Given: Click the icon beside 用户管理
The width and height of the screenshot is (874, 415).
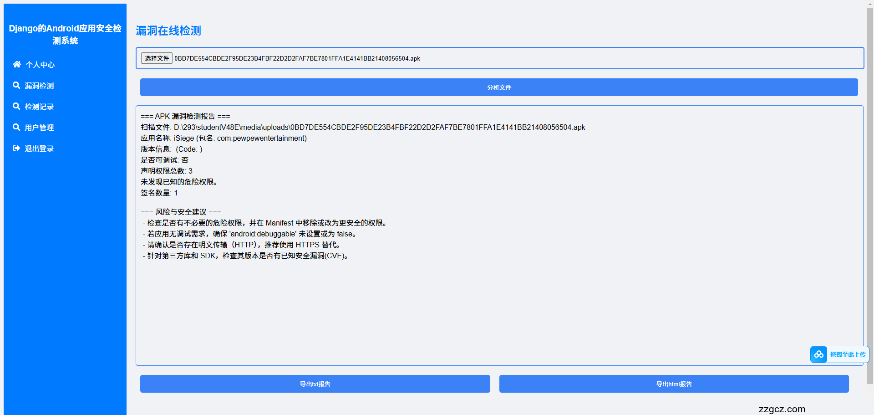Looking at the screenshot, I should pos(17,127).
